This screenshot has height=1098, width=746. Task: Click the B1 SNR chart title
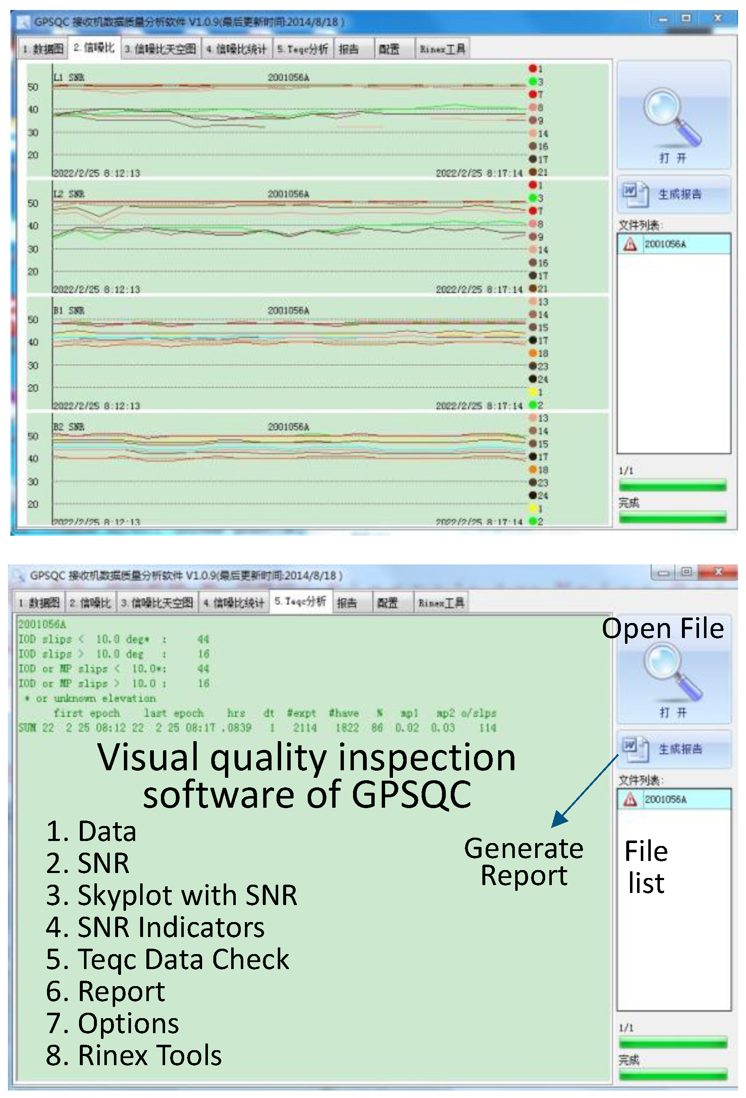[69, 310]
